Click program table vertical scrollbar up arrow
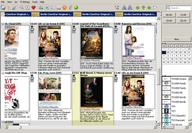Screen dimensions: 192x133 pyautogui.click(x=158, y=18)
